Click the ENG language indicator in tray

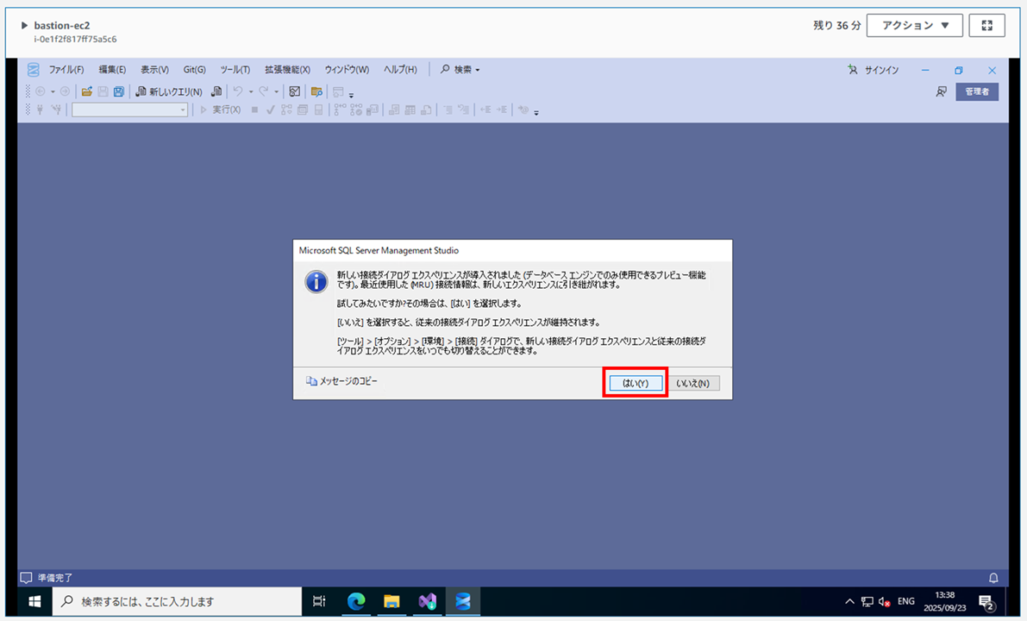(x=905, y=601)
